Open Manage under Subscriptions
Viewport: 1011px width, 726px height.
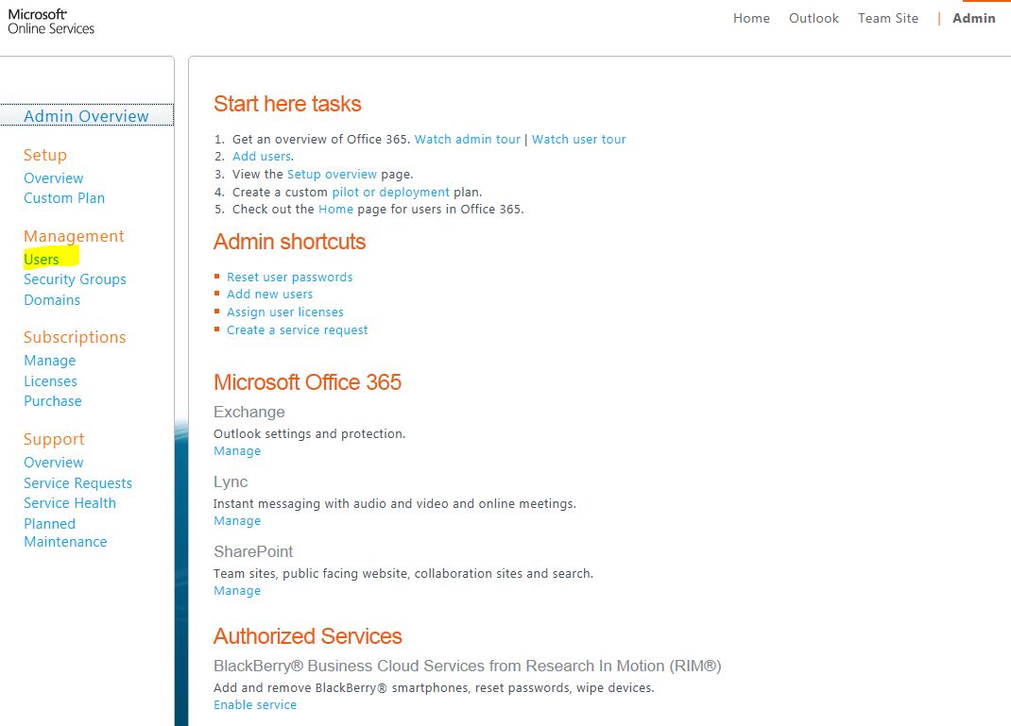pyautogui.click(x=50, y=361)
